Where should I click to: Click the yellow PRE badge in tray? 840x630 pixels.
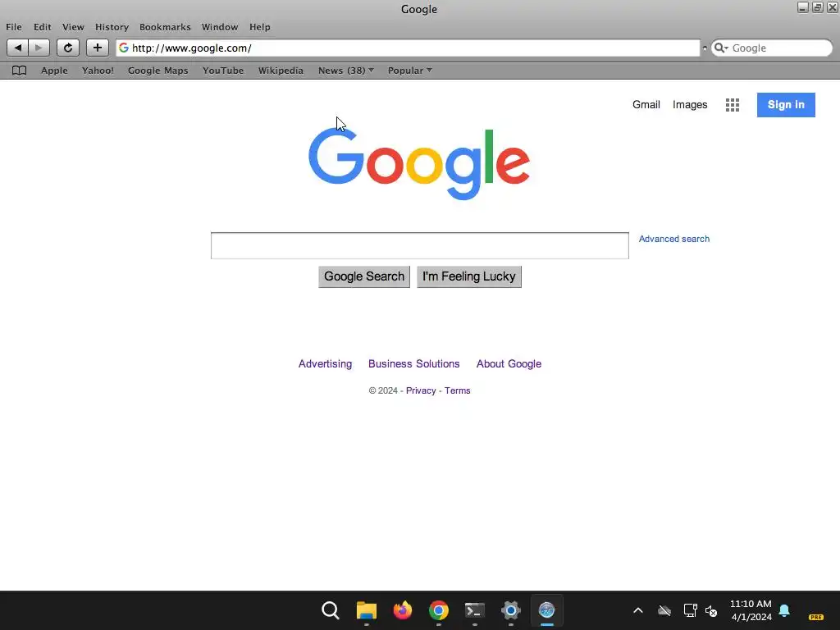tap(816, 617)
